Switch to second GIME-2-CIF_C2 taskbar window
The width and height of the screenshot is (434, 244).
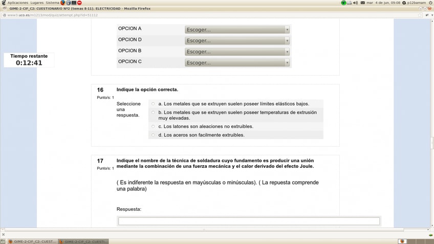pyautogui.click(x=83, y=241)
